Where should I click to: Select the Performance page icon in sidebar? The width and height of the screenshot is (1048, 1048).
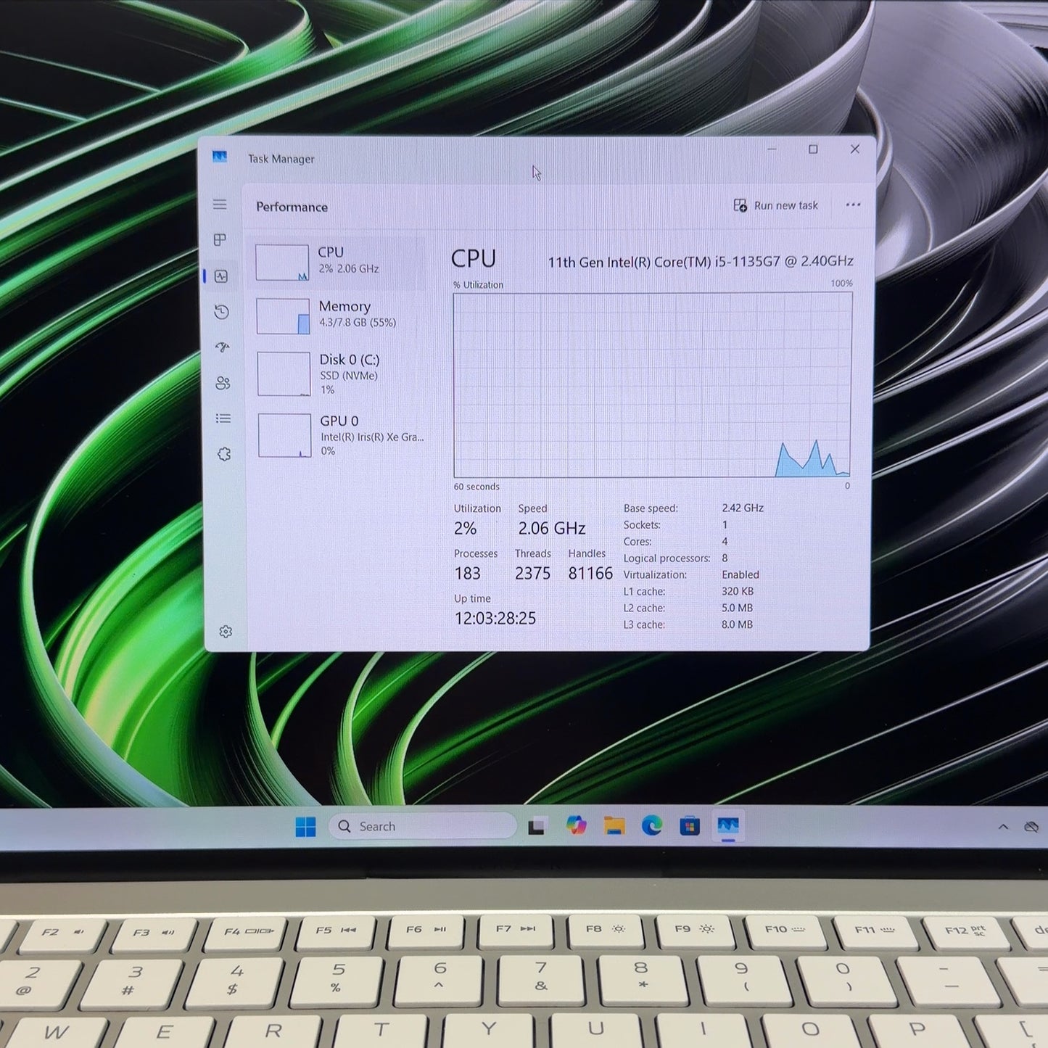(x=221, y=276)
